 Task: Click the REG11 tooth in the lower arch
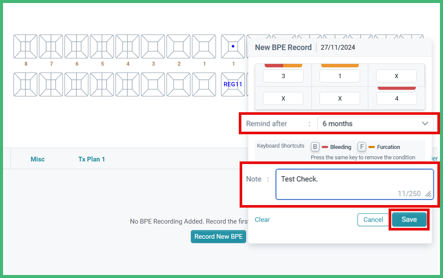233,85
